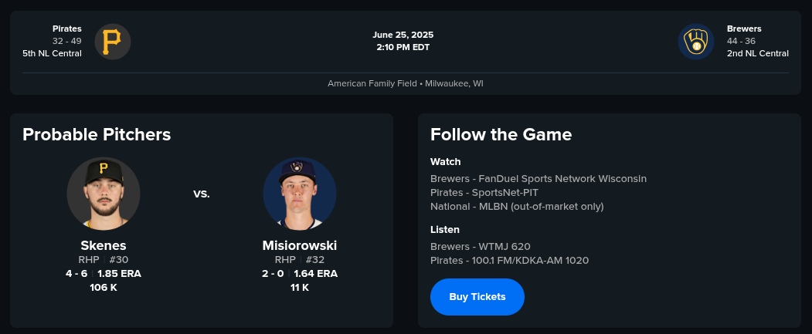Open Skenes player headshot
The width and height of the screenshot is (812, 334).
pos(104,194)
